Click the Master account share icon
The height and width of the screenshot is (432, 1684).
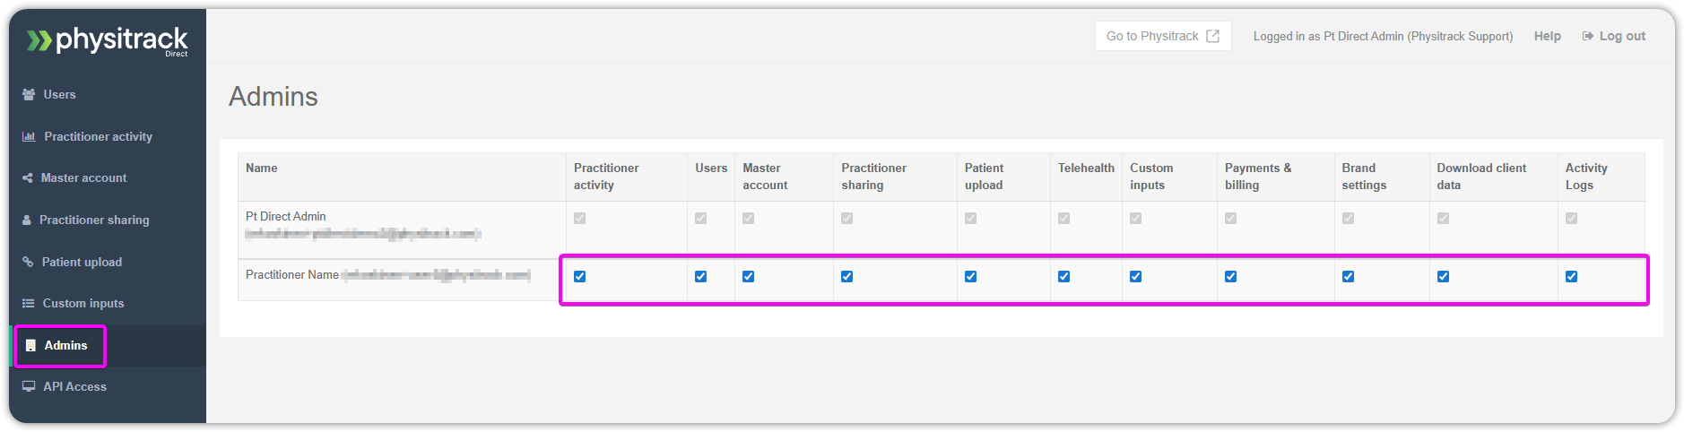click(28, 177)
